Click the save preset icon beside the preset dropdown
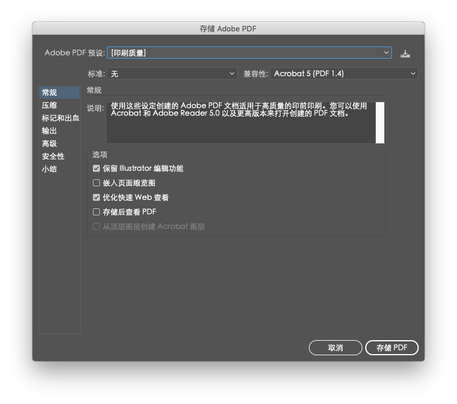Image resolution: width=457 pixels, height=404 pixels. pos(405,53)
